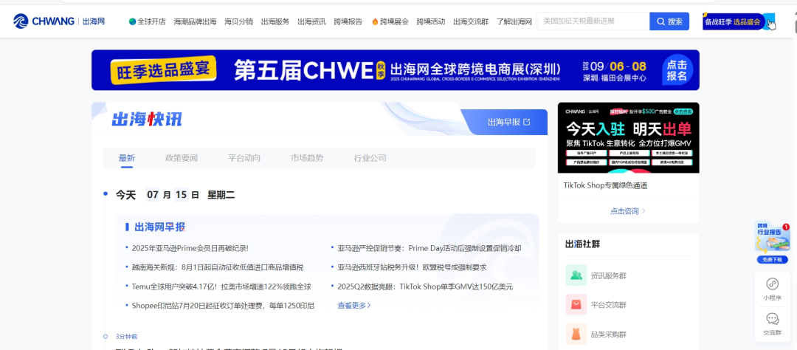The width and height of the screenshot is (797, 350).
Task: Click the green 资讯服务群 people icon
Action: click(576, 275)
